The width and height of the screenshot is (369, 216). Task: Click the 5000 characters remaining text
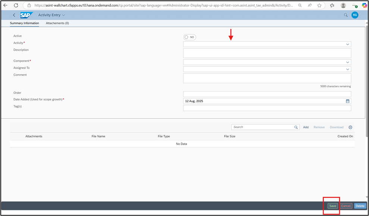(x=335, y=86)
